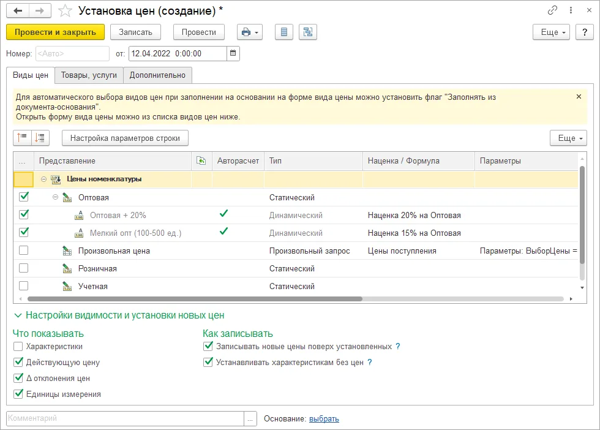The height and width of the screenshot is (430, 600).
Task: Show hint for 'Записывать новые цены поверх установленных'
Action: click(398, 347)
